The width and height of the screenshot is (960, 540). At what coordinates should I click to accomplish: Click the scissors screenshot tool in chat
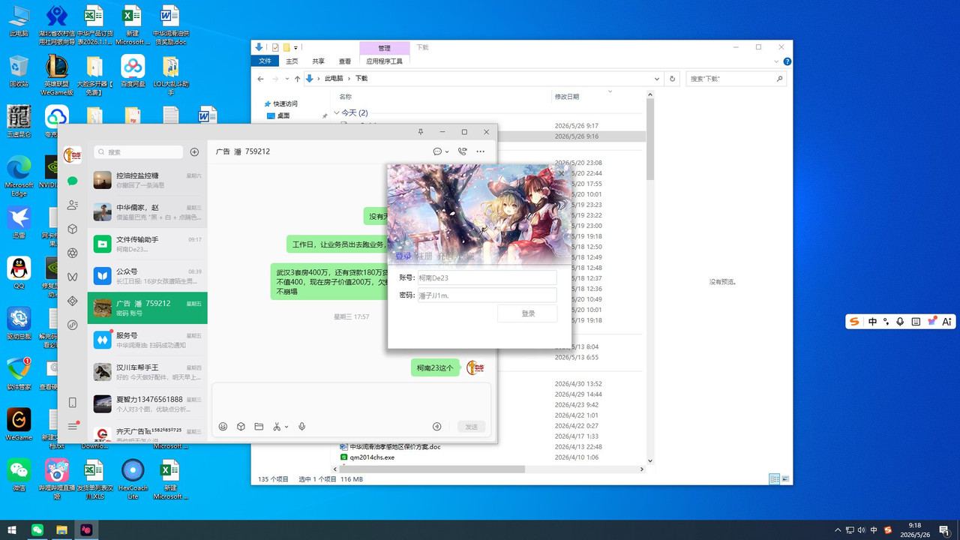277,427
